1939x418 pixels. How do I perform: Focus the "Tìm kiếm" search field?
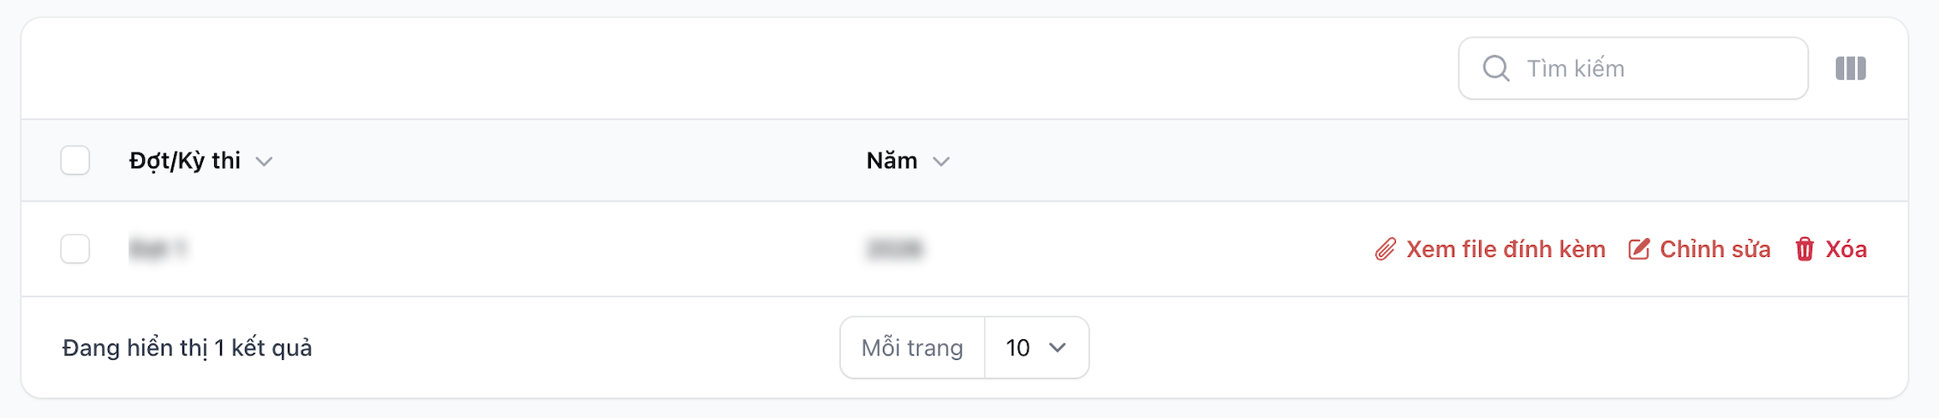click(x=1653, y=69)
